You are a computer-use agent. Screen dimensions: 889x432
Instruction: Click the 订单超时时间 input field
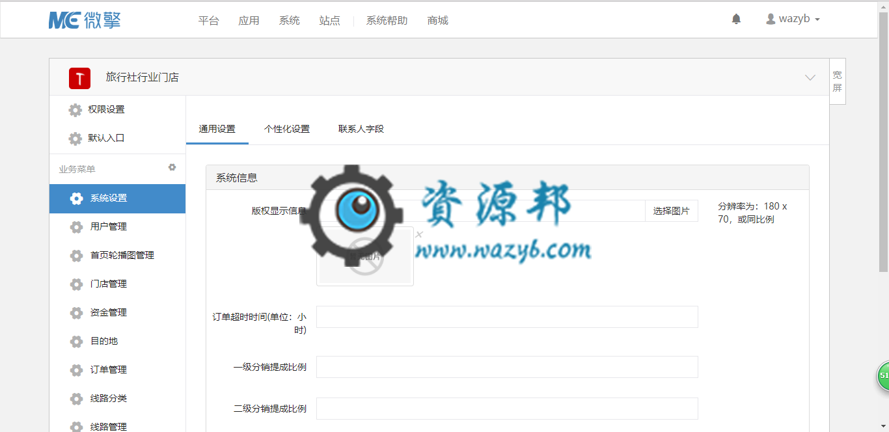pos(507,317)
